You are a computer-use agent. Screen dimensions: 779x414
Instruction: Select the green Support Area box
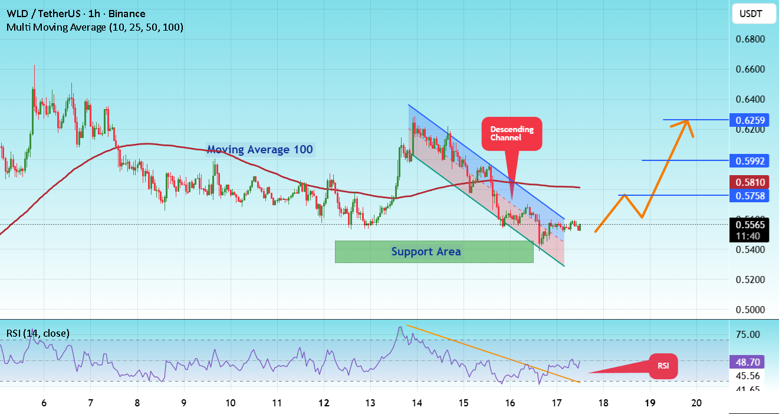[x=434, y=252]
